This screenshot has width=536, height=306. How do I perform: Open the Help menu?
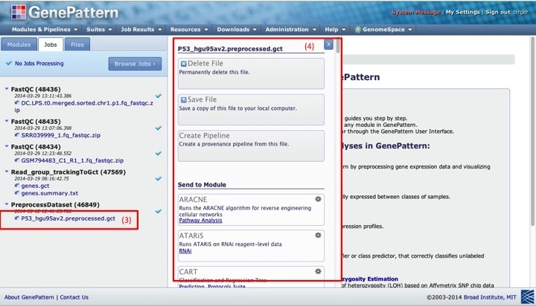point(335,30)
